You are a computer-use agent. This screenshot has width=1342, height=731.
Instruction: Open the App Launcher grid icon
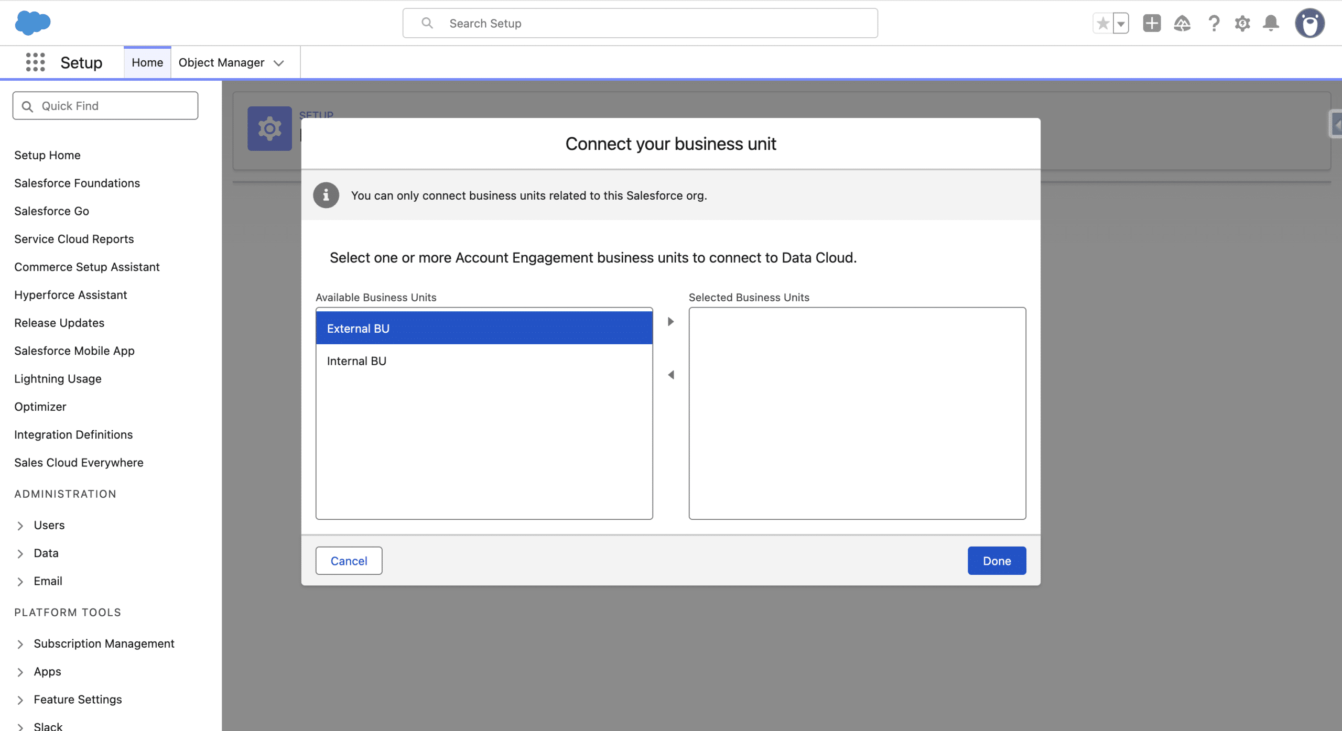pos(35,62)
